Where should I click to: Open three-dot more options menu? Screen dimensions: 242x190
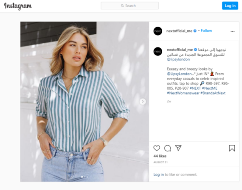(x=232, y=31)
